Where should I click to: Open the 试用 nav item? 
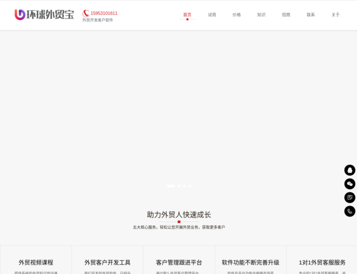212,15
